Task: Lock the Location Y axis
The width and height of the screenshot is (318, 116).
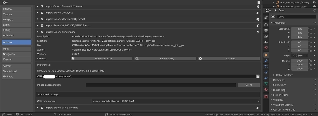Action: [310, 33]
